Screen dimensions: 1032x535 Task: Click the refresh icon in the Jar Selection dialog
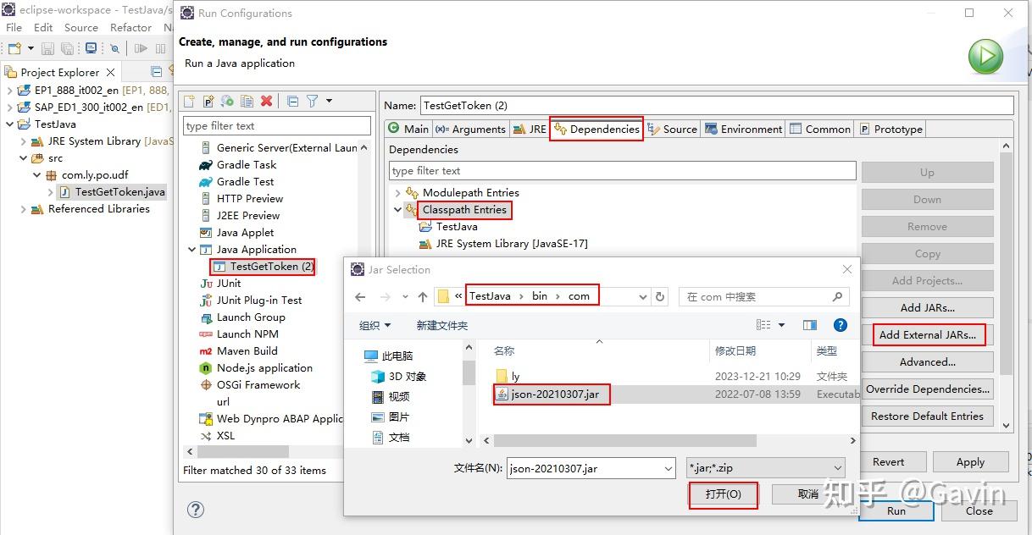(660, 295)
